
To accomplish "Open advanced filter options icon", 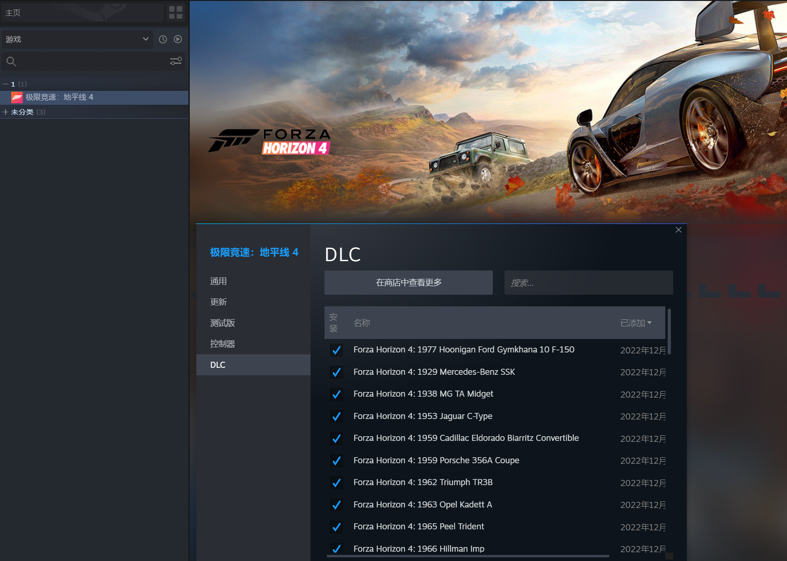I will [x=176, y=61].
